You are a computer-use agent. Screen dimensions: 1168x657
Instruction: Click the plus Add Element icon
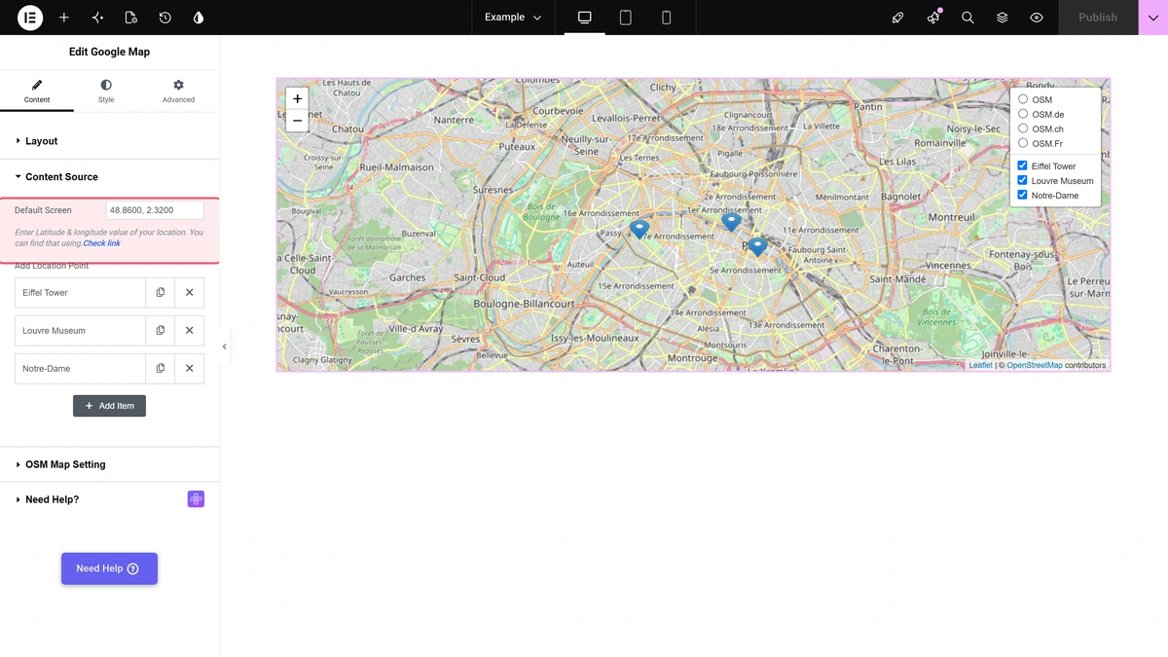64,18
